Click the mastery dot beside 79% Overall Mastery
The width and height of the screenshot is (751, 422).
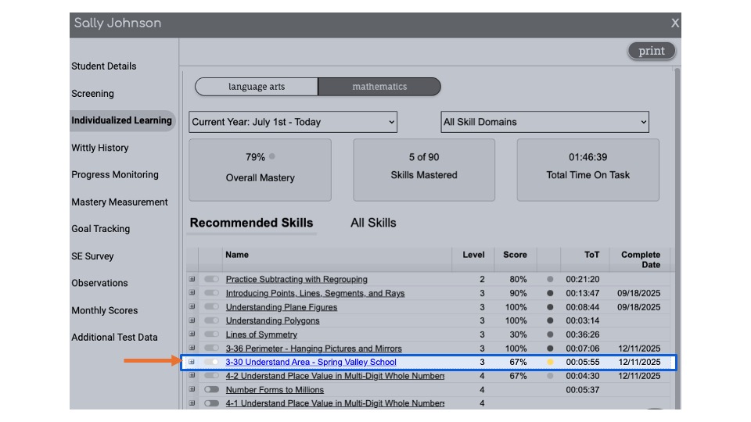pos(272,156)
